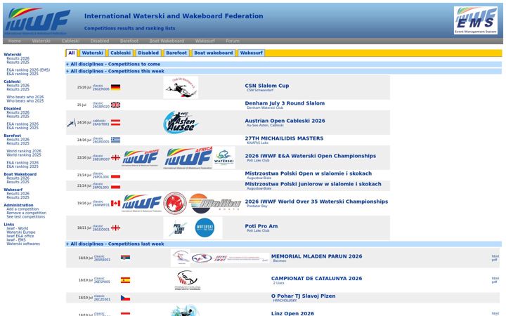Open MEMORIAL MLADEN PARUN 2026

pyautogui.click(x=316, y=256)
